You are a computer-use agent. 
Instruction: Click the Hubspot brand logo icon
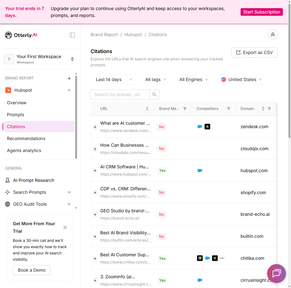click(x=8, y=90)
